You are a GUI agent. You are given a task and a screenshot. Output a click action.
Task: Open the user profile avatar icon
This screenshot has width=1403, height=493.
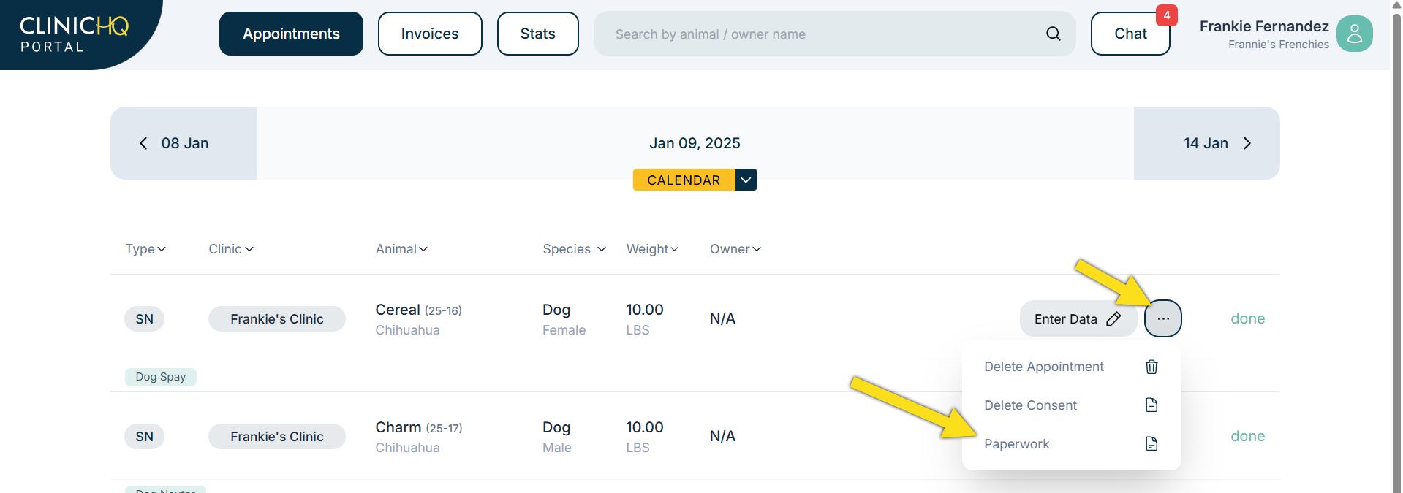1354,34
